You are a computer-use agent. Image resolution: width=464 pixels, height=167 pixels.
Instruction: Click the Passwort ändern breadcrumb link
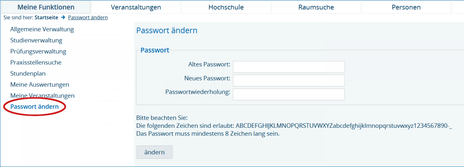pyautogui.click(x=88, y=17)
